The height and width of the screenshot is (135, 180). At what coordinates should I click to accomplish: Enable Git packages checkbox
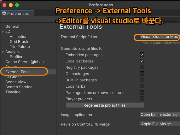click(142, 73)
